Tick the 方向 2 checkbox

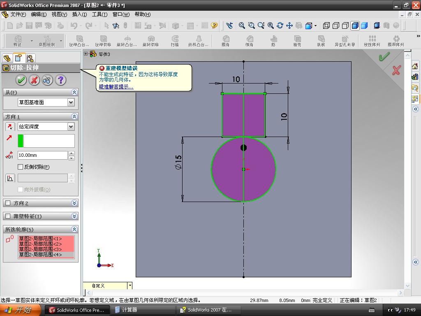click(x=8, y=203)
